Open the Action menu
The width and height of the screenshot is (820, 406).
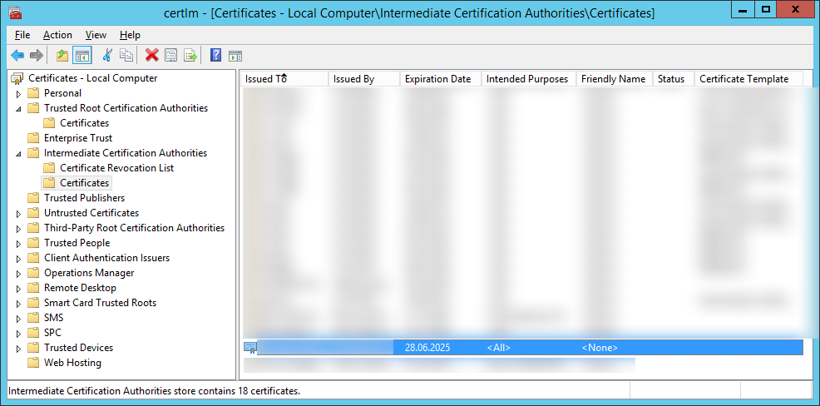[x=57, y=35]
